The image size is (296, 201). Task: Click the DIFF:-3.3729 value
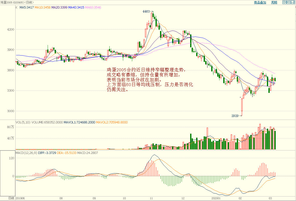(47, 153)
